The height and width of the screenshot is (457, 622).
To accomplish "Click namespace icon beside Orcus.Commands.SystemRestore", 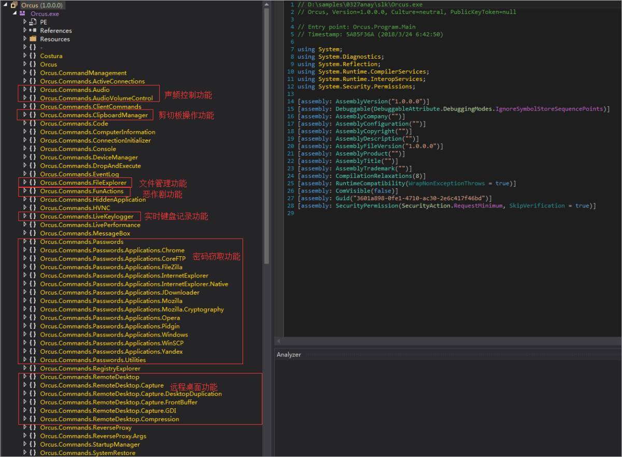I will point(33,453).
